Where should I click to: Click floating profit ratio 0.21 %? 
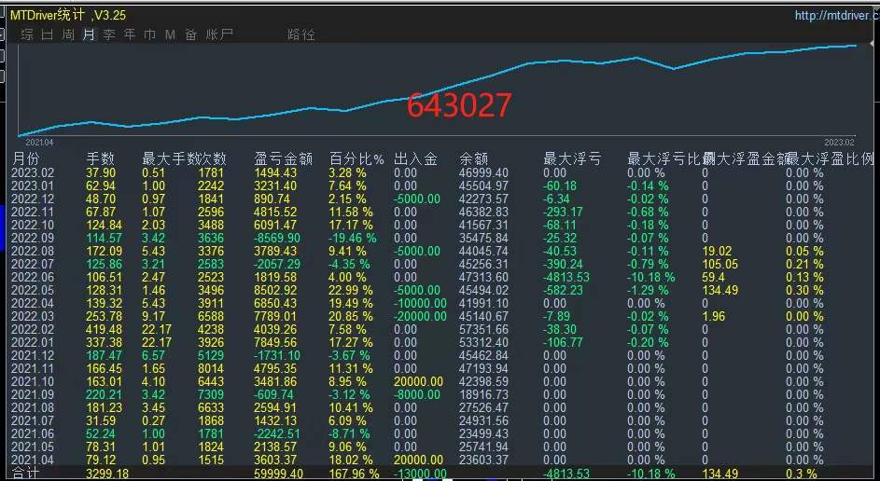[804, 264]
